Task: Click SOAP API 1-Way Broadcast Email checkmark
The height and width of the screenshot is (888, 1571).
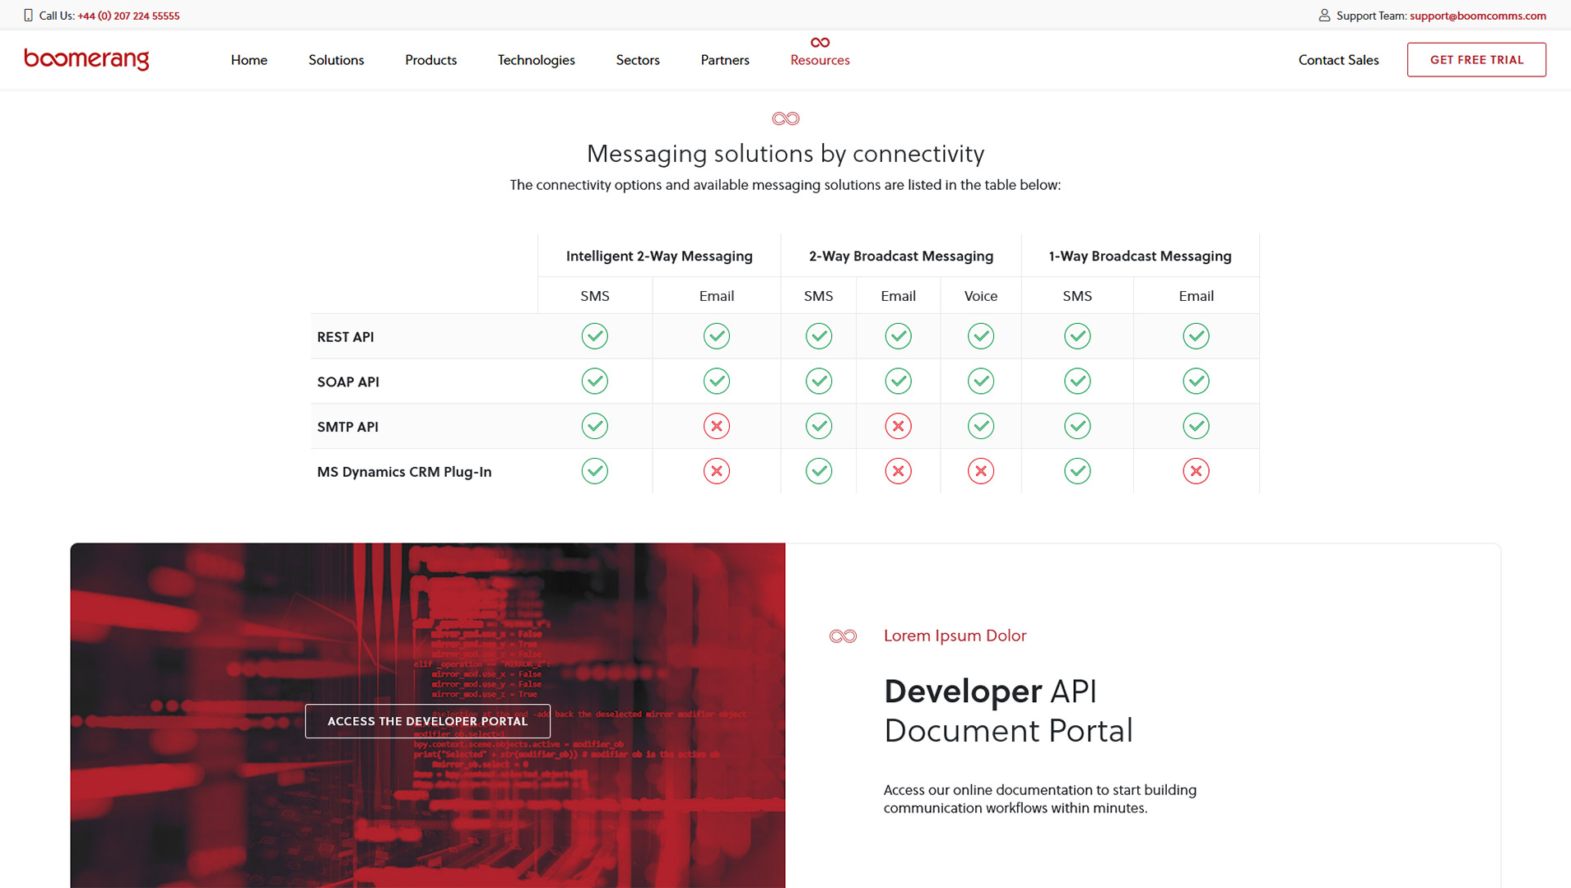Action: (x=1196, y=382)
